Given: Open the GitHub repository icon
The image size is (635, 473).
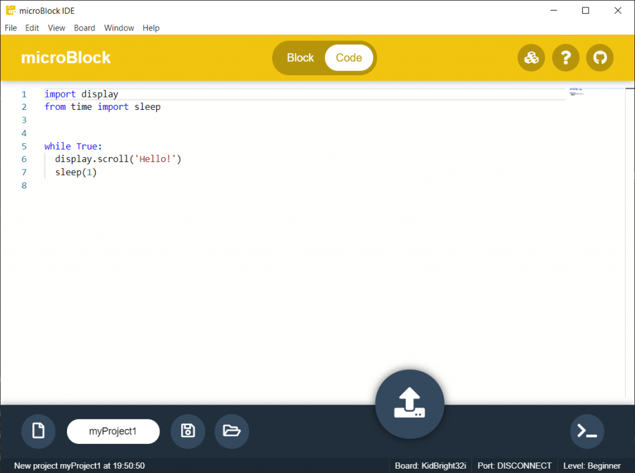Looking at the screenshot, I should tap(600, 58).
